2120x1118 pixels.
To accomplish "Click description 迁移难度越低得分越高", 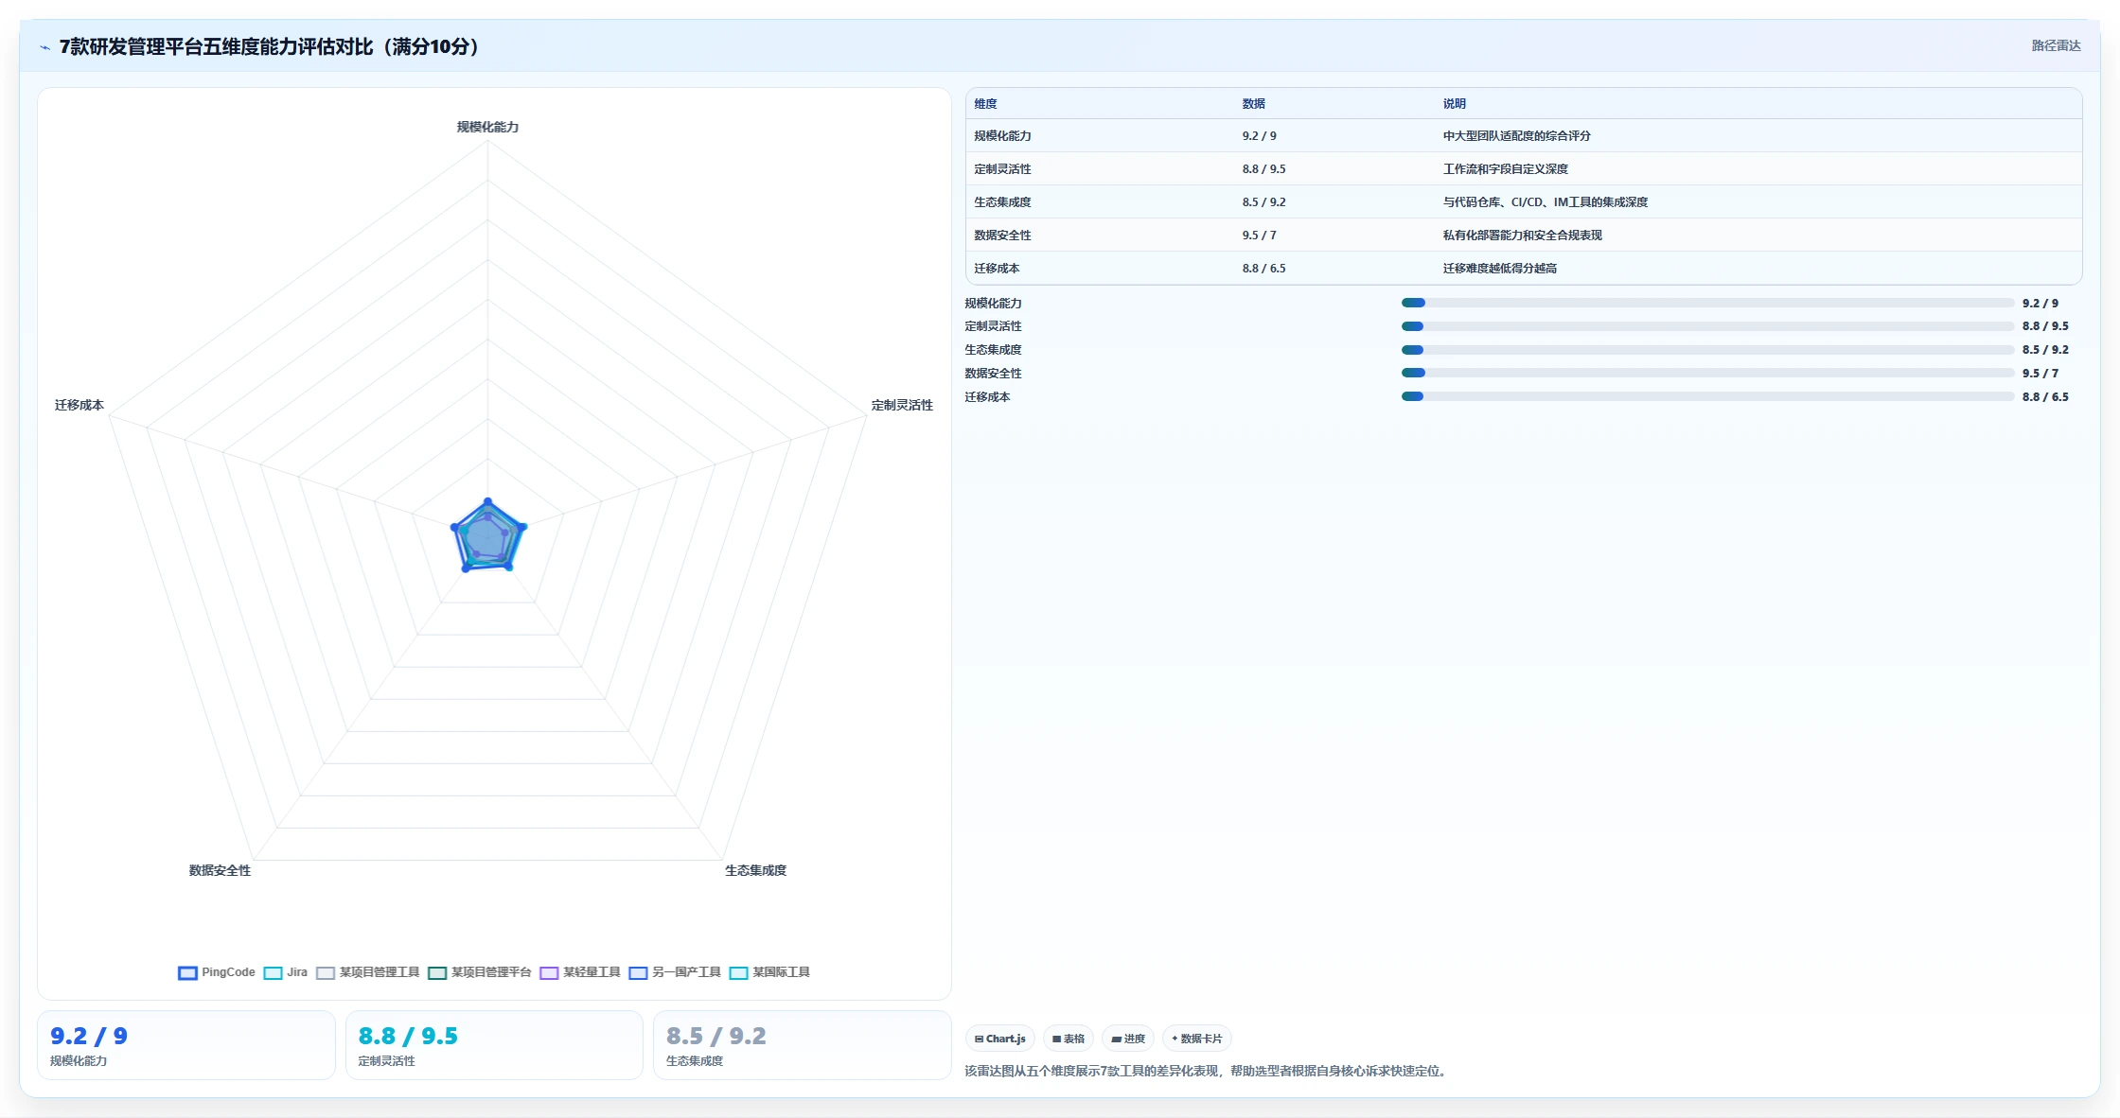I will [x=1499, y=269].
